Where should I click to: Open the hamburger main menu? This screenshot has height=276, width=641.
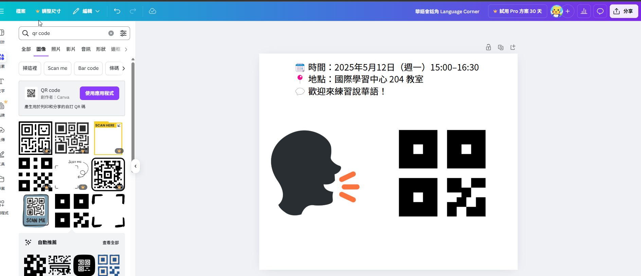[x=2, y=11]
